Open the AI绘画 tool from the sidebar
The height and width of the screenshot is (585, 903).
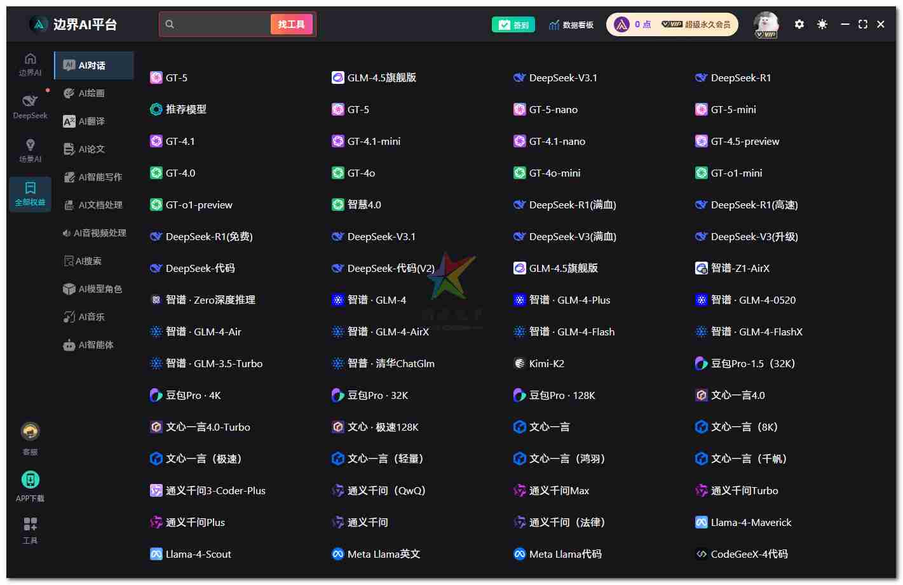(90, 93)
